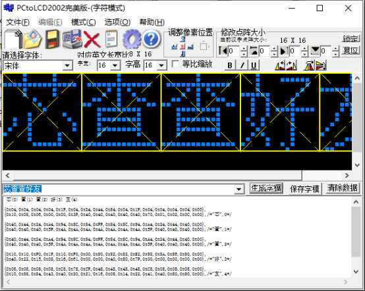Image resolution: width=365 pixels, height=291 pixels.
Task: Open settings via the blue gear icon
Action: [132, 39]
